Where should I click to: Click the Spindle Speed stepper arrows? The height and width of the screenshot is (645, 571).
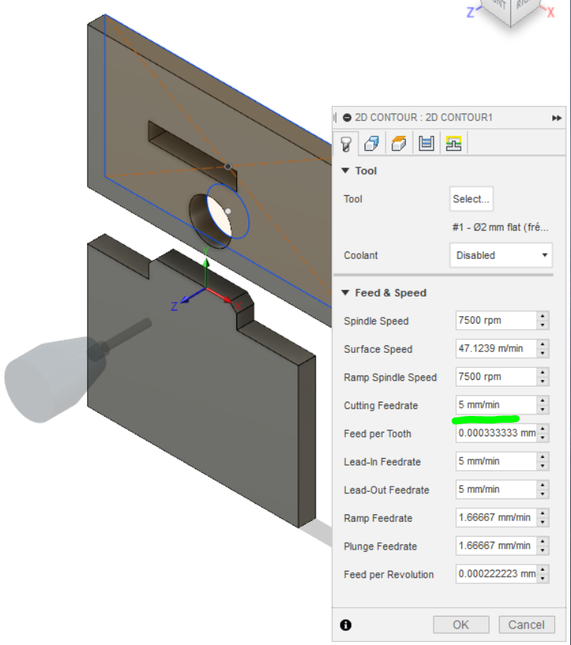pyautogui.click(x=542, y=321)
